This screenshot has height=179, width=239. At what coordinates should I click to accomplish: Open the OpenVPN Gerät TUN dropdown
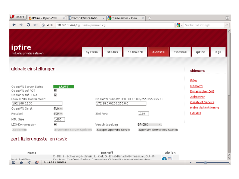58,109
